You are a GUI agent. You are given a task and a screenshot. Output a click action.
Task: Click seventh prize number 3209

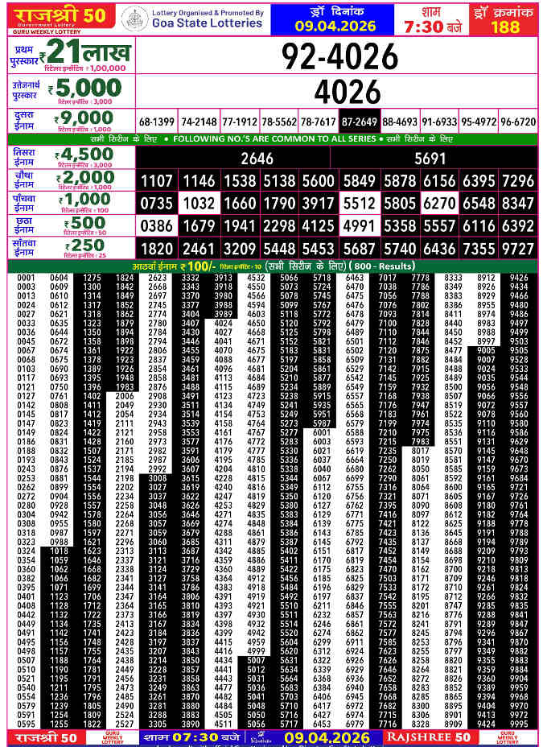(240, 249)
